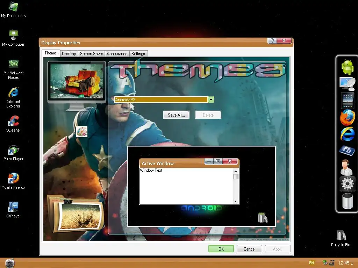Open the gear settings dock icon

(347, 183)
